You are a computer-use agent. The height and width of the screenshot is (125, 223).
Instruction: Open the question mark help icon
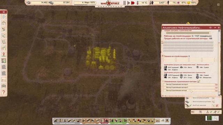point(4,92)
